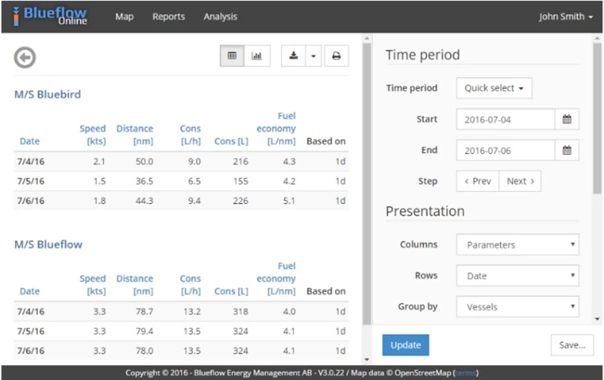Click the print icon
Screen dimensions: 604x380
[x=336, y=56]
